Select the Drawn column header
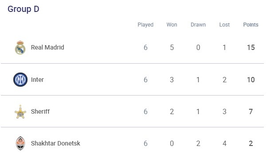Viewport: 267px width, 161px height. point(198,25)
